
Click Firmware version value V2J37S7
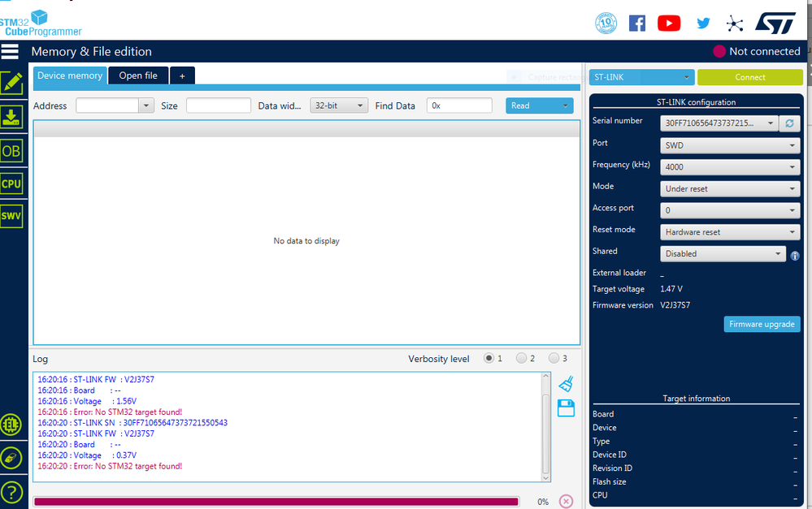[x=675, y=305]
